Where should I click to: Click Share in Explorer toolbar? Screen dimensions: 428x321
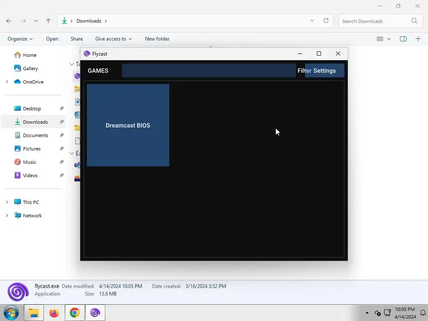pyautogui.click(x=77, y=39)
